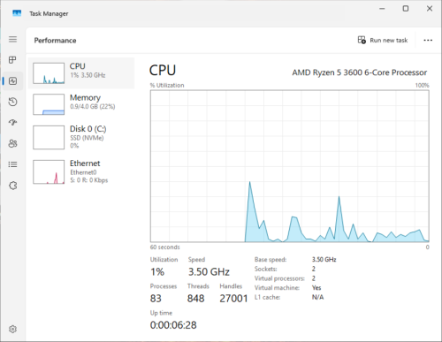Select the Performance page icon in sidebar
The width and height of the screenshot is (442, 342).
coord(12,81)
